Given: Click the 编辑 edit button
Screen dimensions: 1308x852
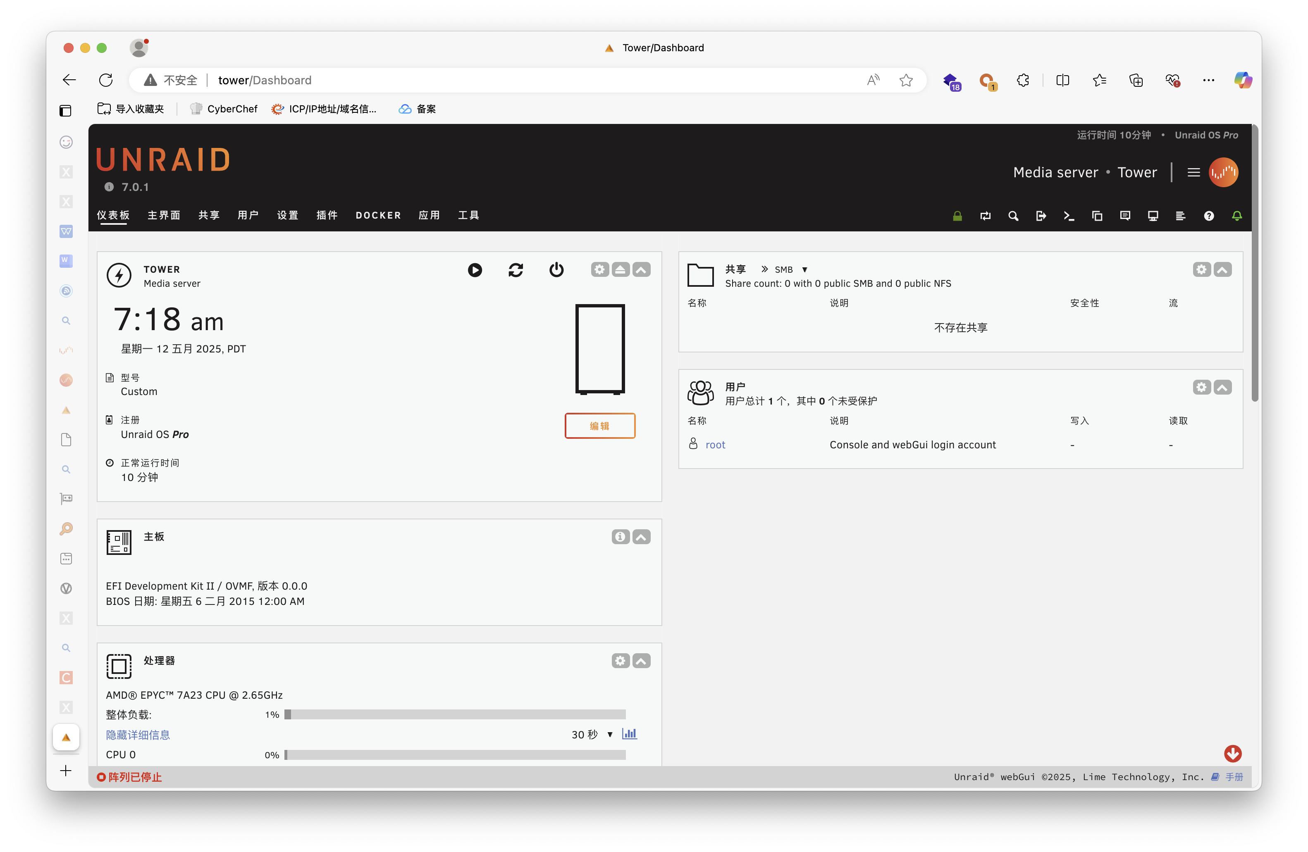Looking at the screenshot, I should pos(599,426).
